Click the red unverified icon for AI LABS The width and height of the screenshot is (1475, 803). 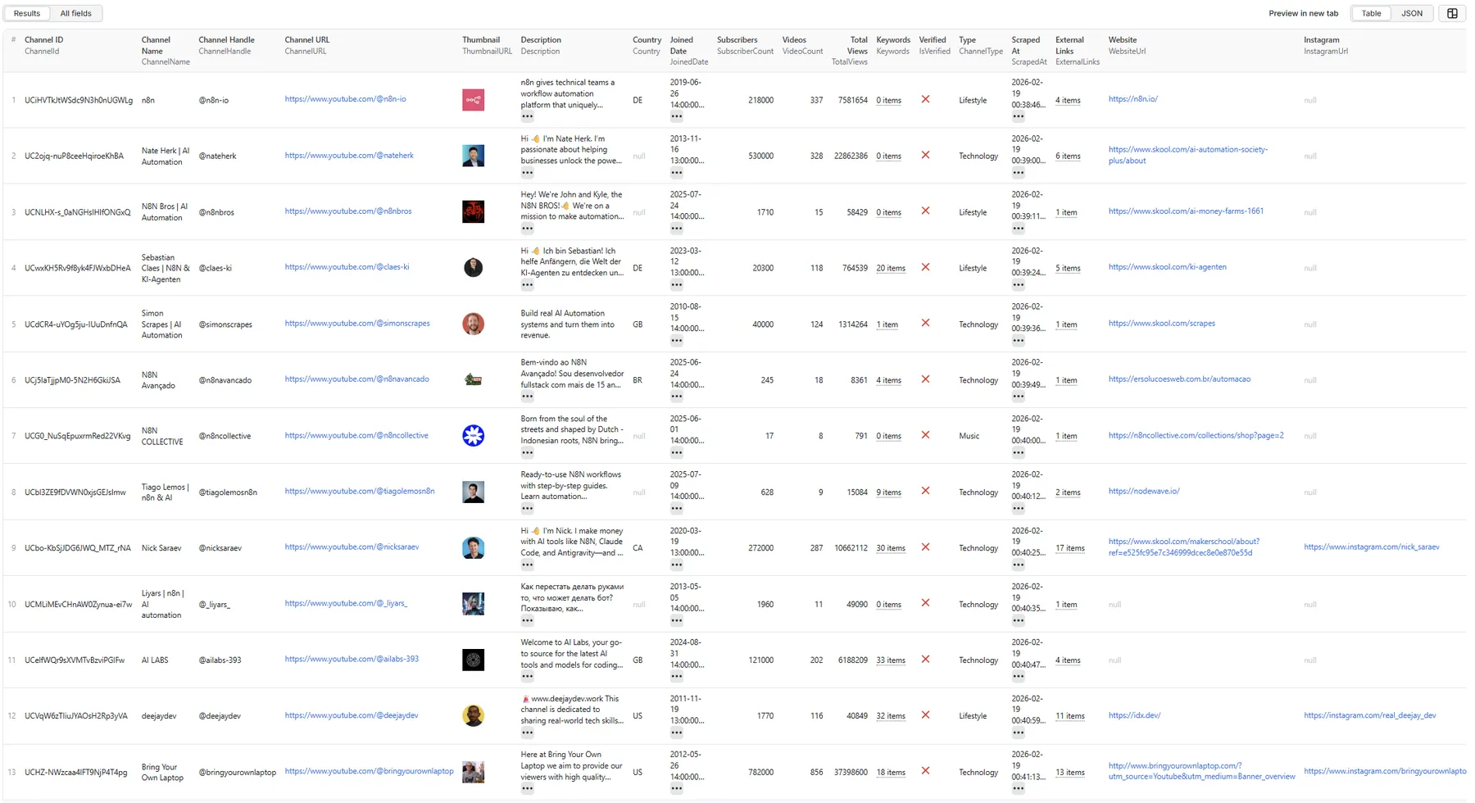(x=925, y=660)
